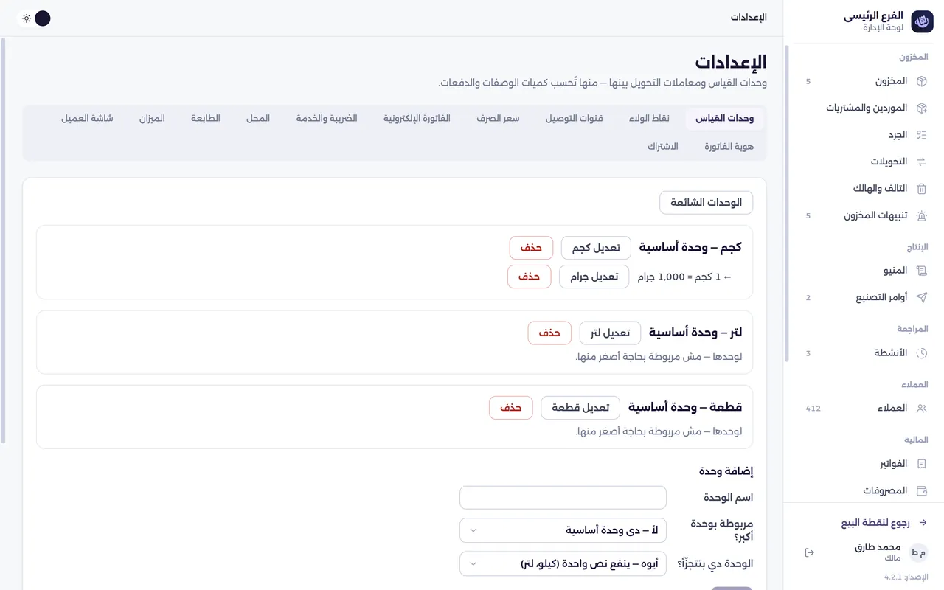Delete the كجم base unit
944x590 pixels.
point(531,248)
